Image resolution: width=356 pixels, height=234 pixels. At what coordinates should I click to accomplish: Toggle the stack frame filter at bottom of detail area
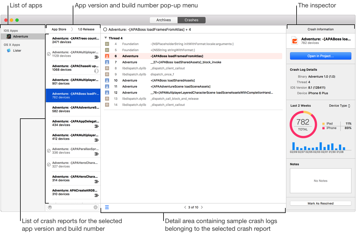107,207
